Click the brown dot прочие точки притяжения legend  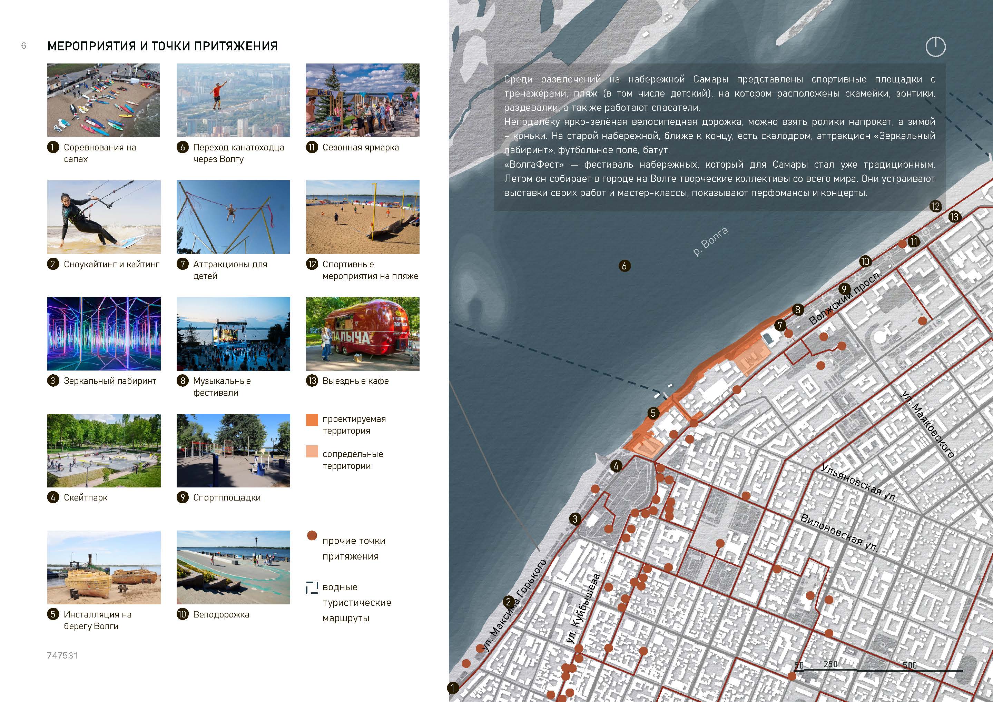[x=312, y=536]
